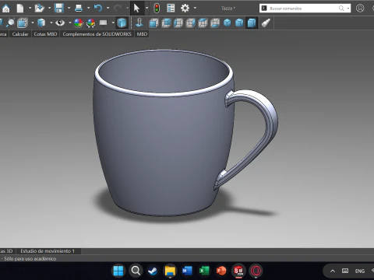Click the greyed-out Redo arrow
This screenshot has height=280, width=374.
[118, 9]
